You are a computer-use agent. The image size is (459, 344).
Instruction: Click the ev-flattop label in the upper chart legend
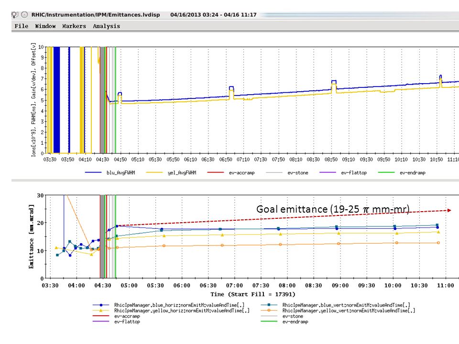(x=354, y=172)
